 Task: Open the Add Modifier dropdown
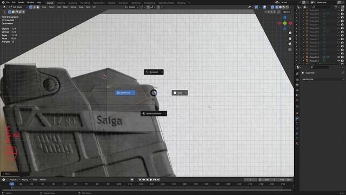click(x=323, y=79)
